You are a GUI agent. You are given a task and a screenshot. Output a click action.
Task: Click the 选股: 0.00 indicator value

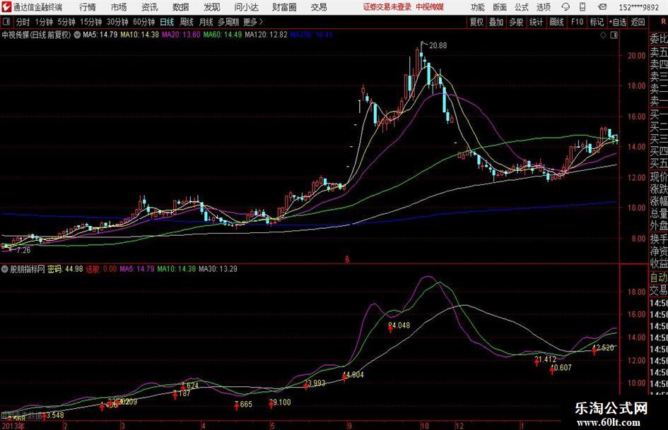(101, 269)
